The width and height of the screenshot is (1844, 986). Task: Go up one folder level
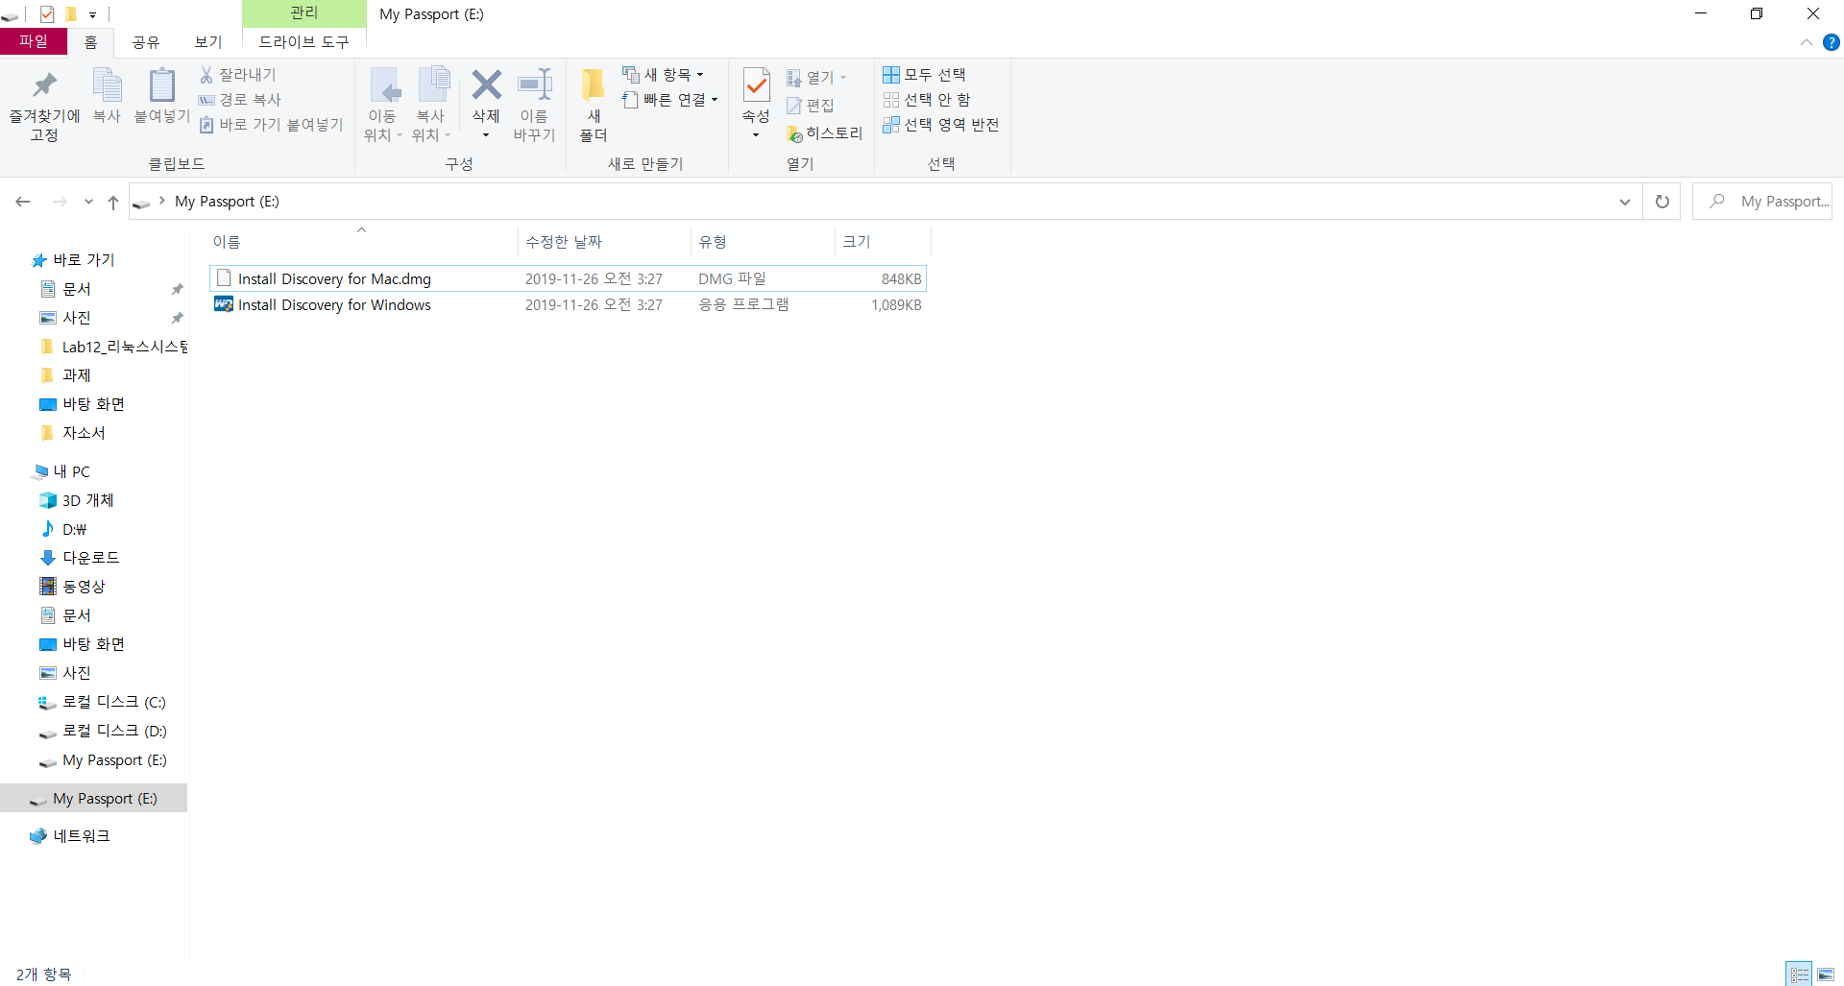pos(113,202)
